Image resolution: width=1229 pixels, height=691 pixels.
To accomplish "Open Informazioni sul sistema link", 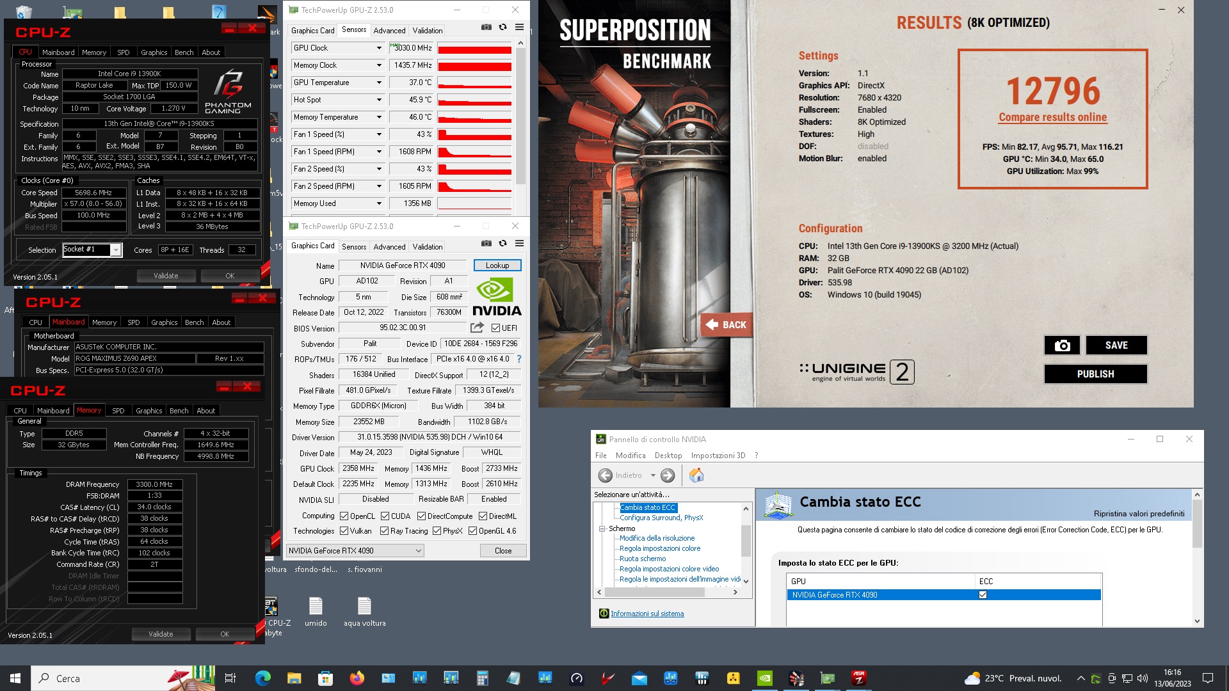I will [647, 614].
